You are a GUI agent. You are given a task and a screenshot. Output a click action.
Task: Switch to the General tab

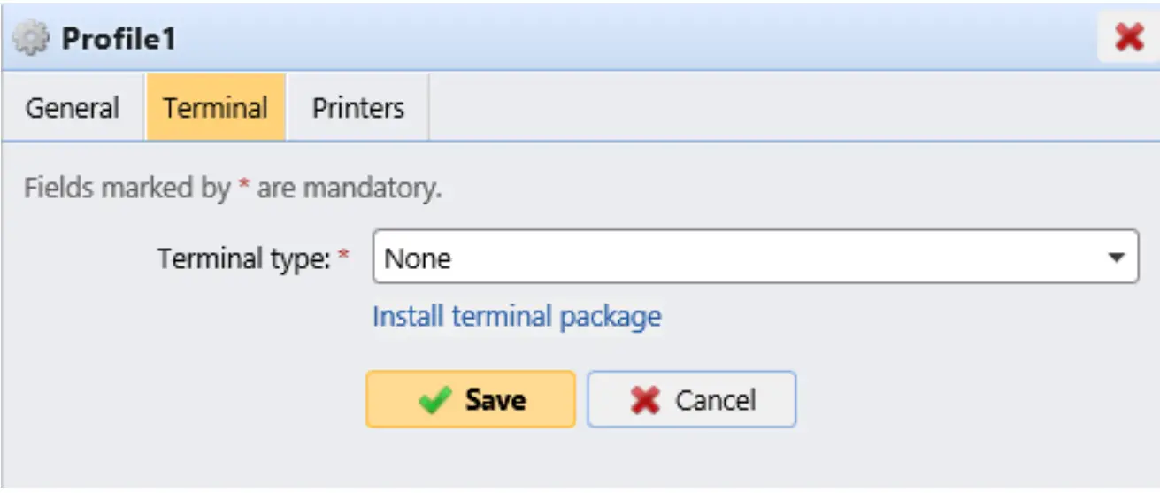pos(72,108)
